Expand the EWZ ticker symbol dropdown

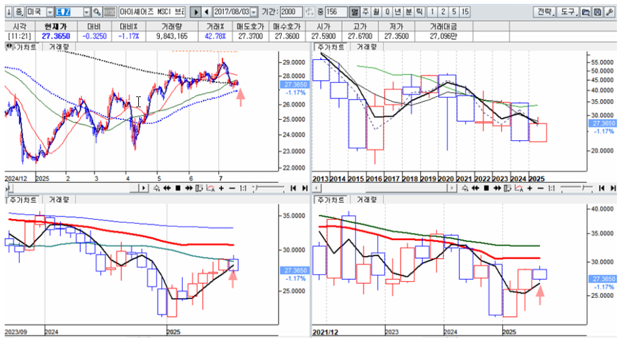pyautogui.click(x=86, y=13)
